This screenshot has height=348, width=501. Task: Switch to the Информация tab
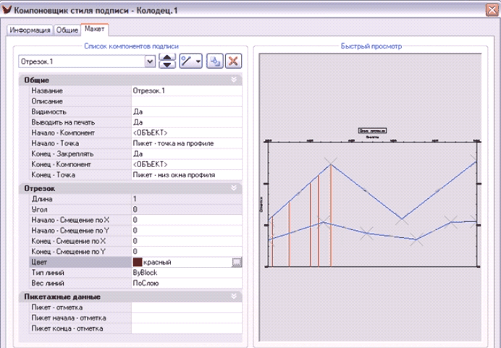pyautogui.click(x=30, y=30)
